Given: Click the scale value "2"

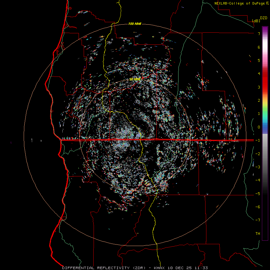Looking at the screenshot, I should [x=259, y=100].
